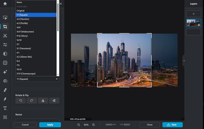Image resolution: width=204 pixels, height=129 pixels.
Task: Select the Cutout scissors tool
Action: click(x=5, y=36)
